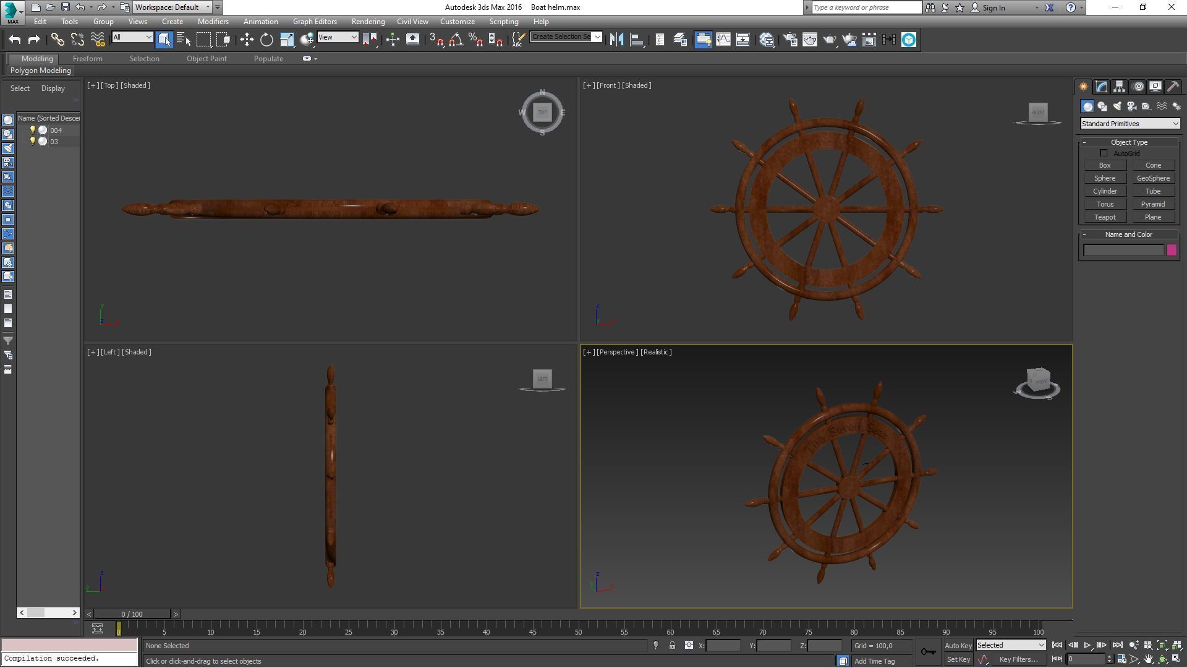Select the Select and Scale tool

pos(287,40)
